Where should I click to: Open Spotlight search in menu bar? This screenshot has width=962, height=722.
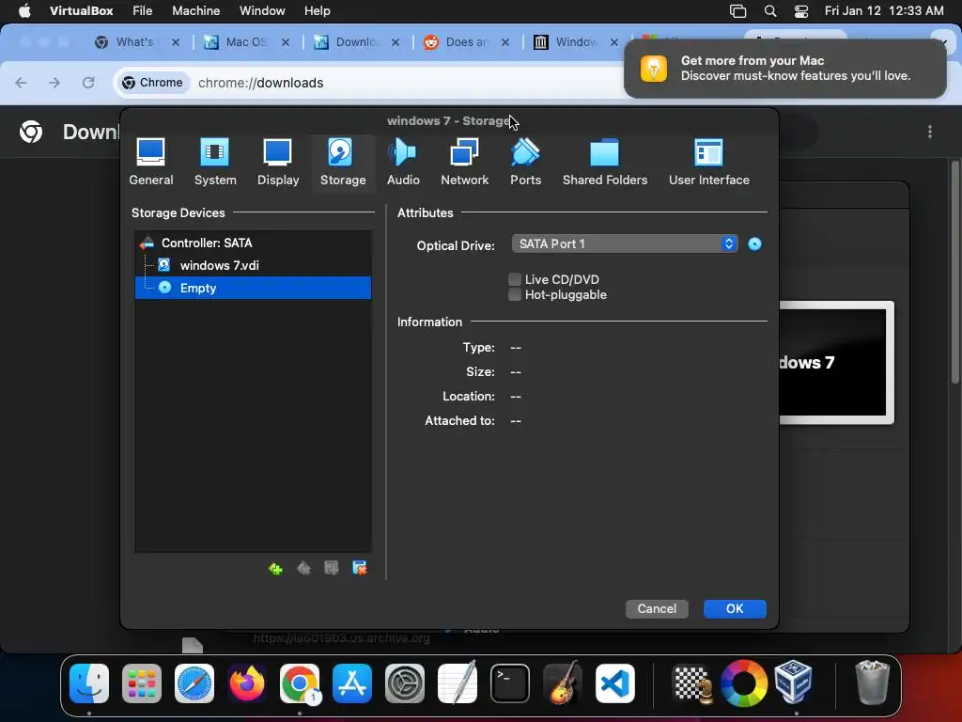pyautogui.click(x=770, y=11)
